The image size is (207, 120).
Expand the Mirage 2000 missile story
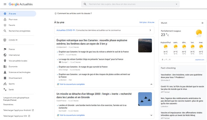click(x=151, y=115)
